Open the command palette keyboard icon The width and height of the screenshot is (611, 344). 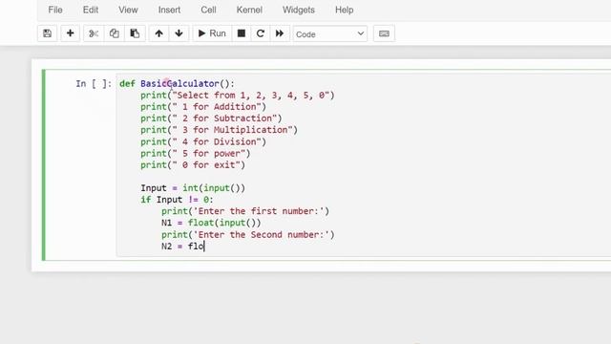(x=384, y=33)
